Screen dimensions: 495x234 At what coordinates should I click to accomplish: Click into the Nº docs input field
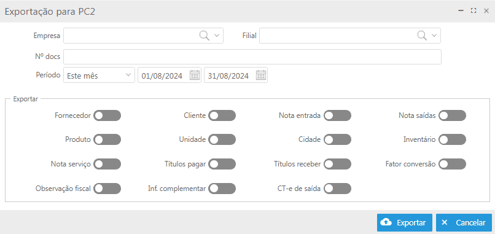pos(252,57)
